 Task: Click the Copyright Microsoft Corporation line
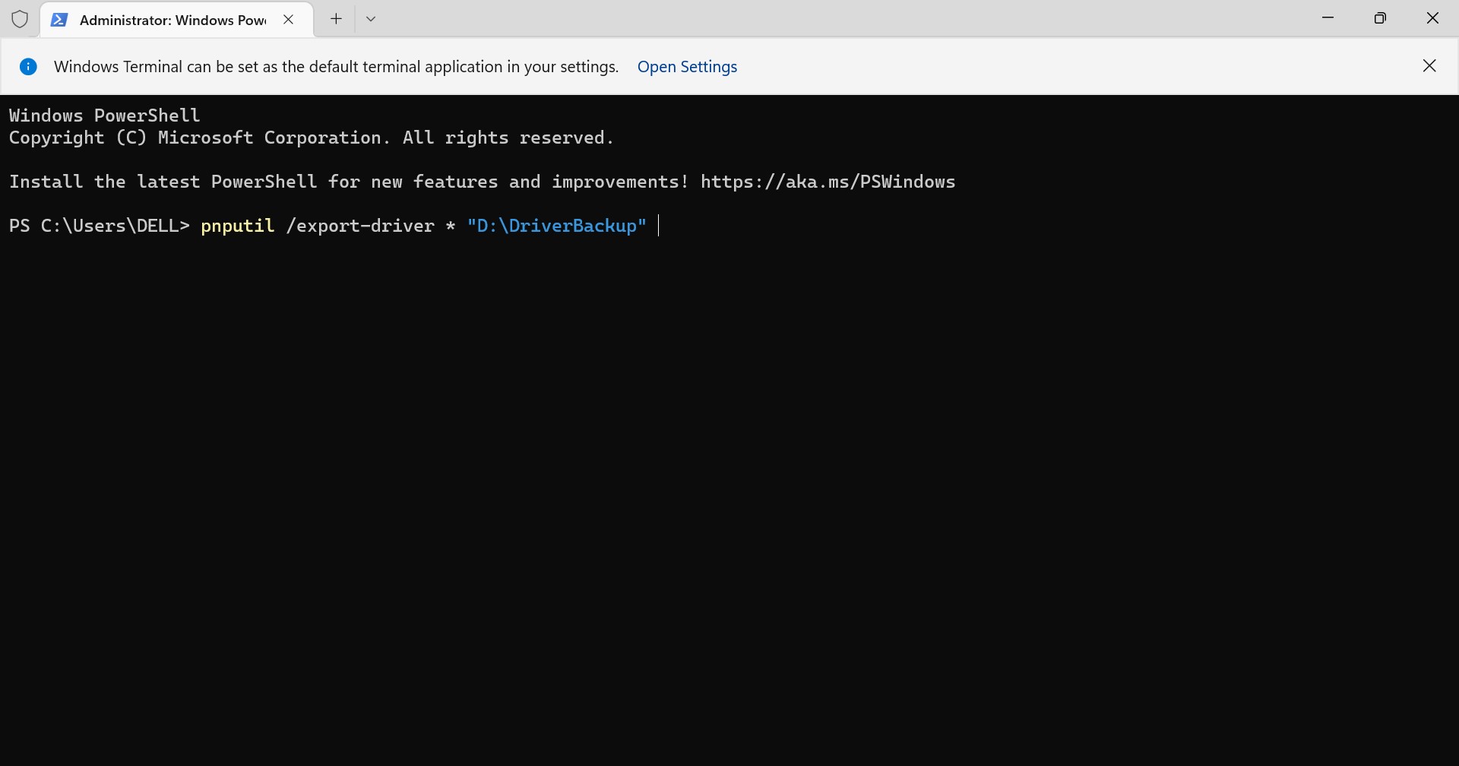point(311,138)
